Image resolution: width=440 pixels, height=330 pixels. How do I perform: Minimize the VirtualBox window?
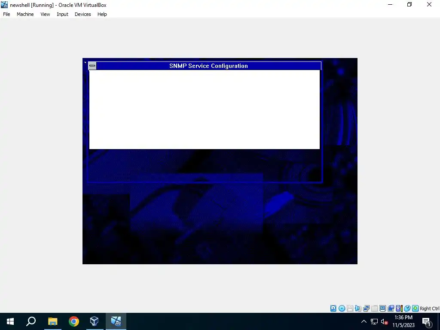pyautogui.click(x=390, y=4)
